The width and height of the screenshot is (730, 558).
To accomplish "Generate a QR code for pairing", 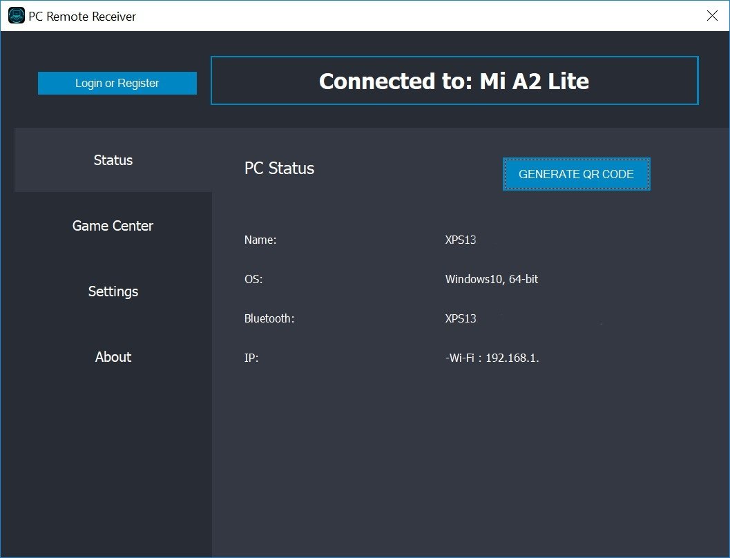I will tap(577, 174).
